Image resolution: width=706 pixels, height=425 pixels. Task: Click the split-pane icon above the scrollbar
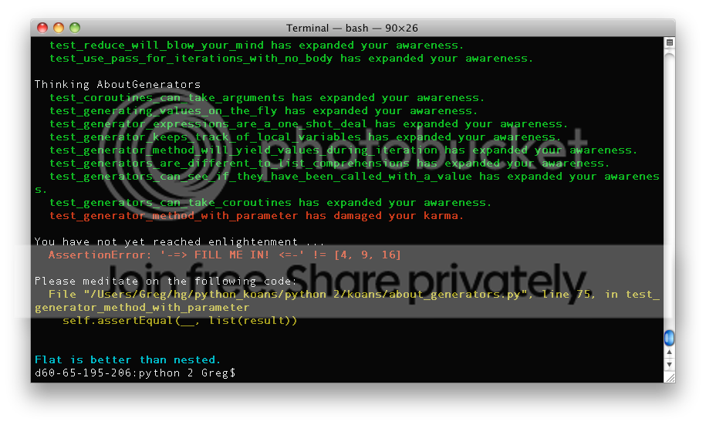pos(670,42)
